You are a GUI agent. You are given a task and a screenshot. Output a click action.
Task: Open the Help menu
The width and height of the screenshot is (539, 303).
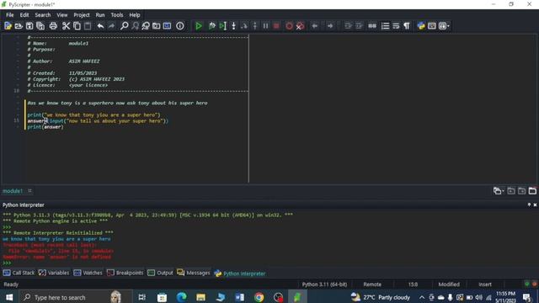(135, 15)
